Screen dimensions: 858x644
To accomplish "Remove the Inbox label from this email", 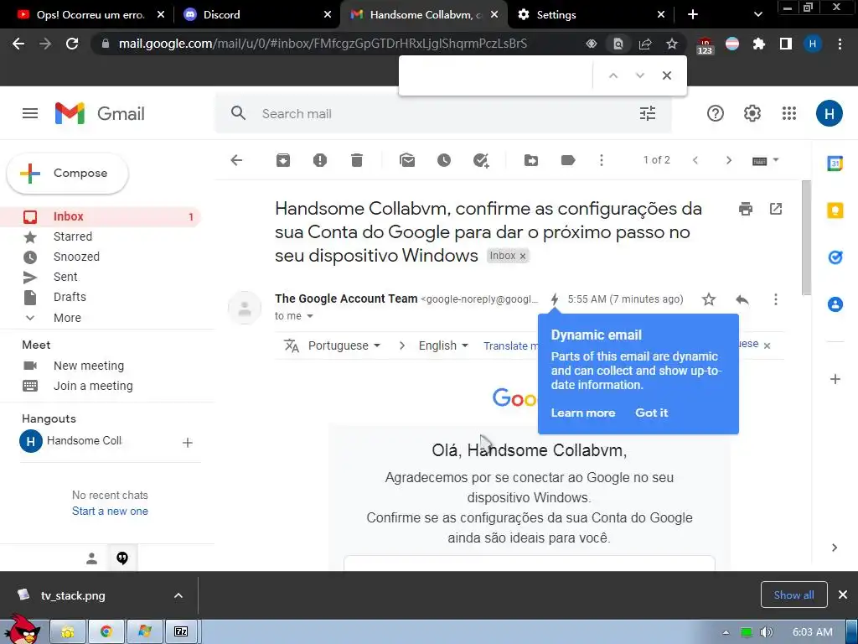I will tap(523, 256).
